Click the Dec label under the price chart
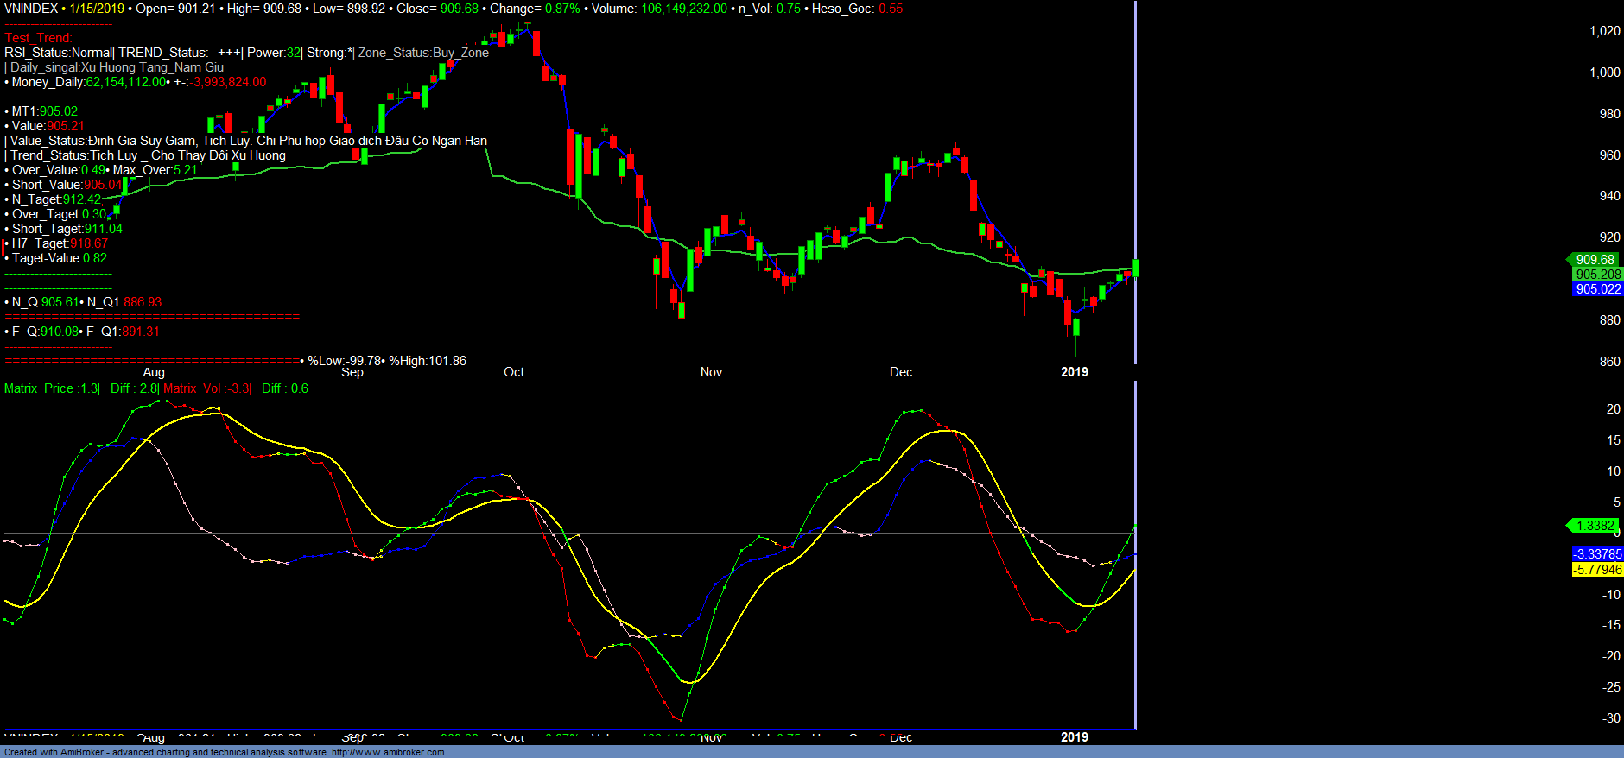 pyautogui.click(x=901, y=372)
